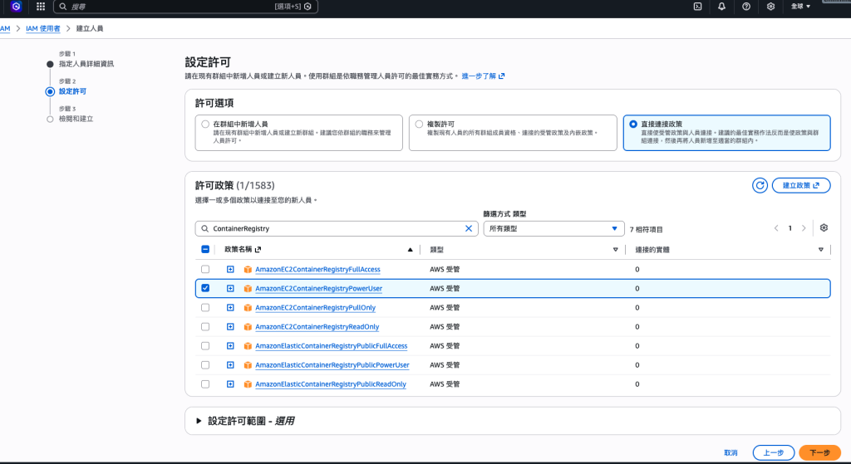Image resolution: width=851 pixels, height=464 pixels.
Task: Open the 全球 region dropdown
Action: (800, 7)
